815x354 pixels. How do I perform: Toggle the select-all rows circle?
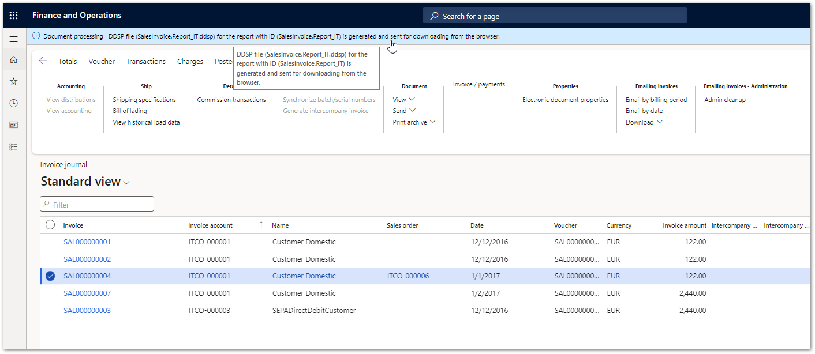click(x=50, y=225)
